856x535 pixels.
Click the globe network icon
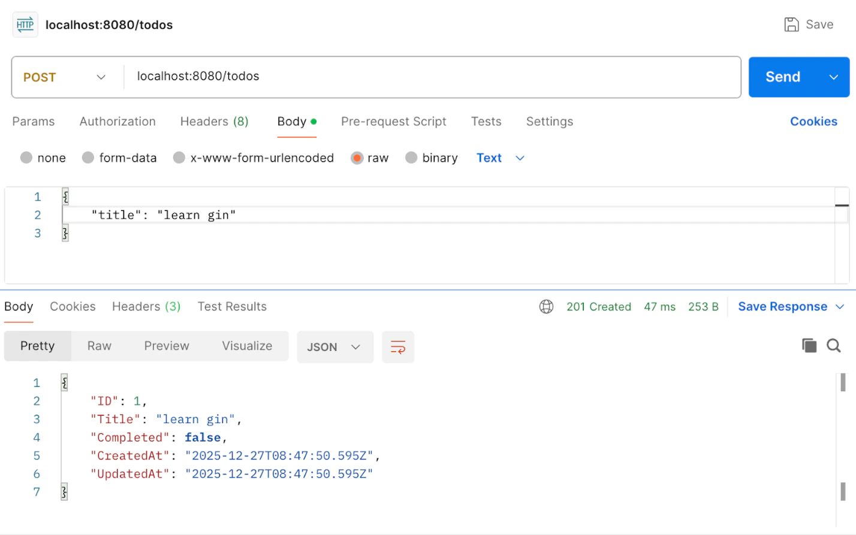pos(546,307)
